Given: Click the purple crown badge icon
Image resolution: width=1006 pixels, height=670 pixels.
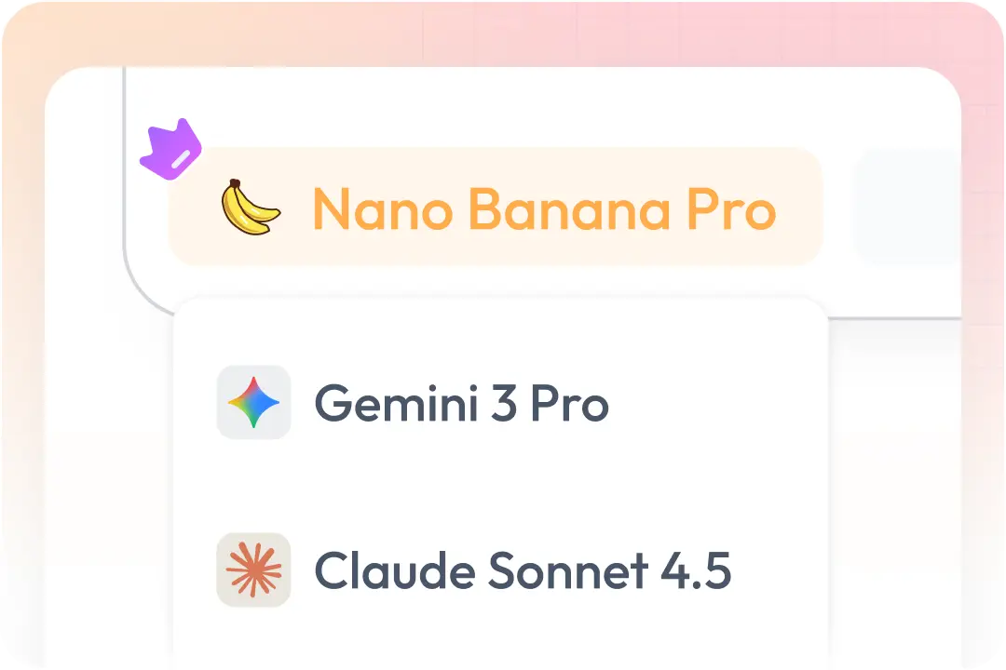Looking at the screenshot, I should pos(170,150).
